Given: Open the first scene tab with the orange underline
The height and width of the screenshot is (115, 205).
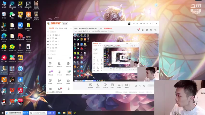Looking at the screenshot, I should click(51, 28).
